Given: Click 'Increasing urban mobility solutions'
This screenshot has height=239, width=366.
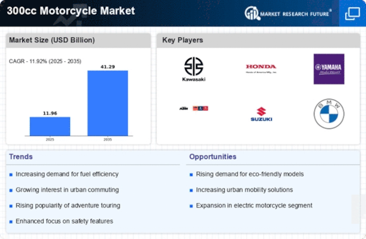Looking at the screenshot, I should (x=244, y=190).
